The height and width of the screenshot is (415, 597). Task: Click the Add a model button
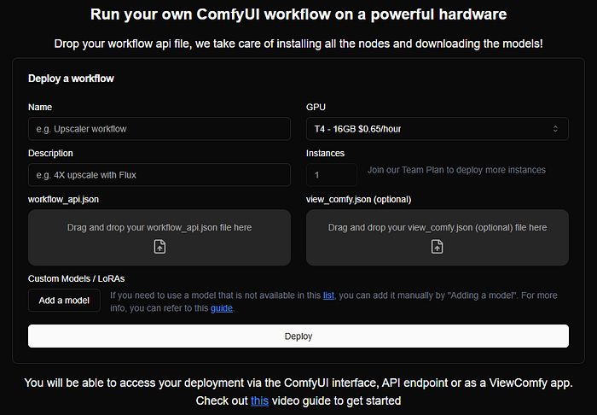tap(64, 301)
